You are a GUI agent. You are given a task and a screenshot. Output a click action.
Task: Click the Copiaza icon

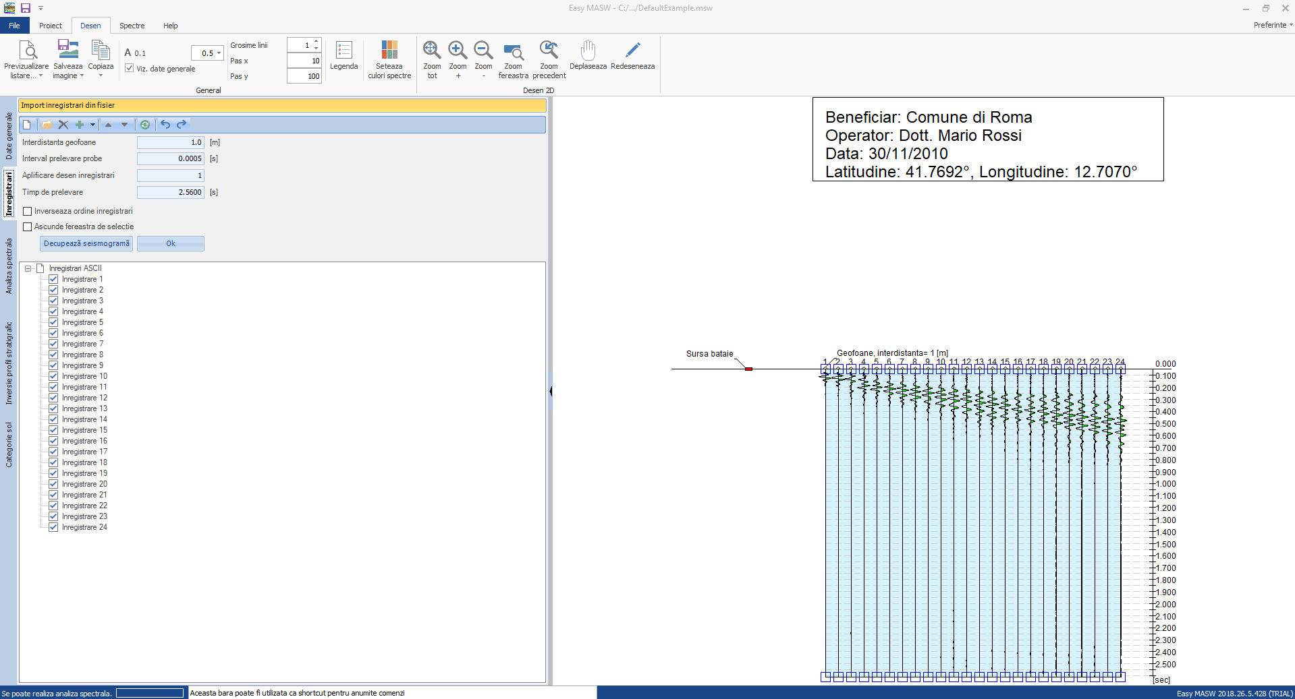(x=101, y=50)
